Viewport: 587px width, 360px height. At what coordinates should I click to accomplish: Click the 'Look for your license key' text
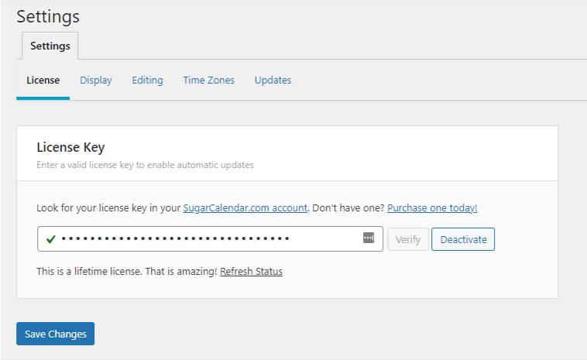(108, 208)
